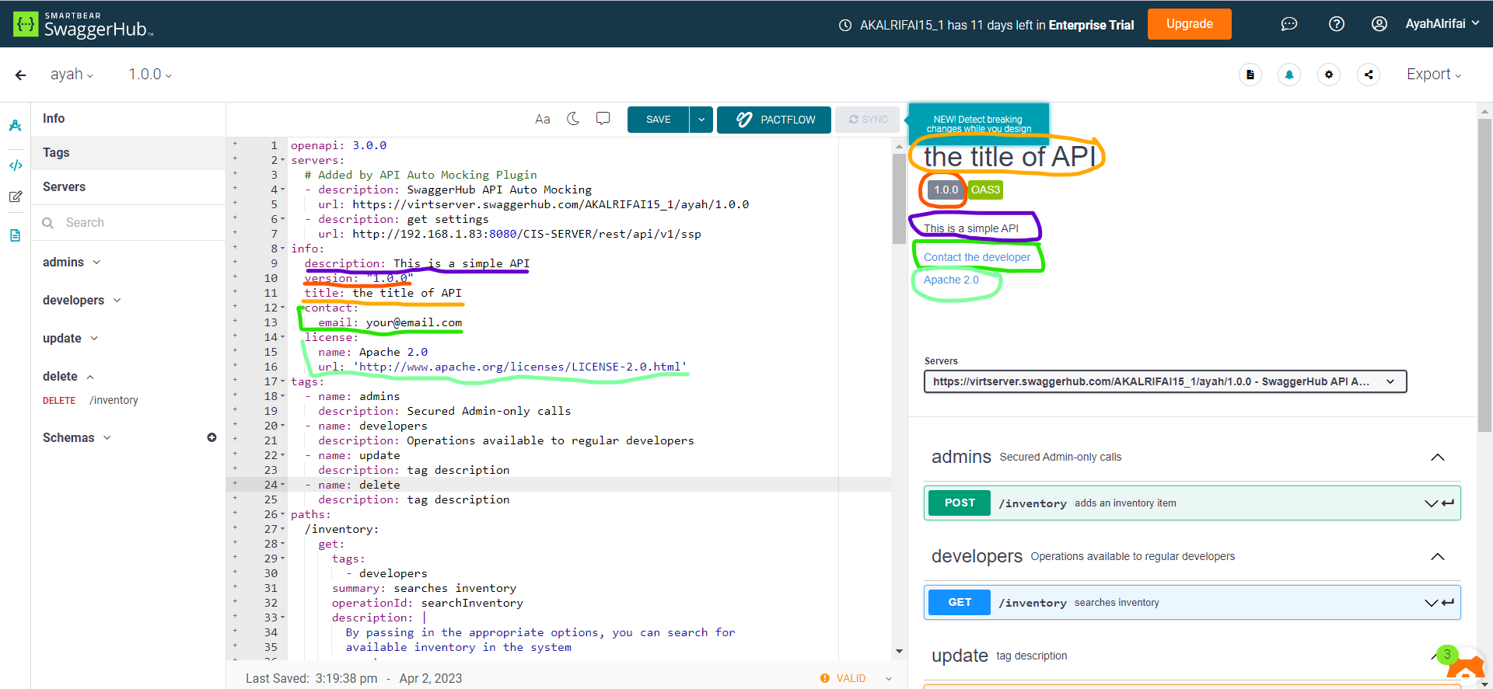Click the trial clock icon
Image resolution: width=1493 pixels, height=689 pixels.
(845, 25)
